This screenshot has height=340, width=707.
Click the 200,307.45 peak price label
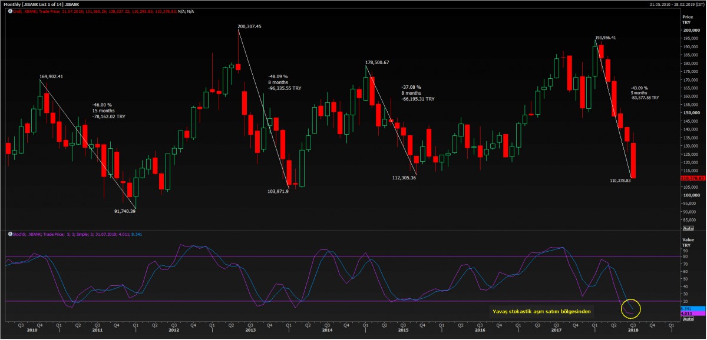(249, 26)
